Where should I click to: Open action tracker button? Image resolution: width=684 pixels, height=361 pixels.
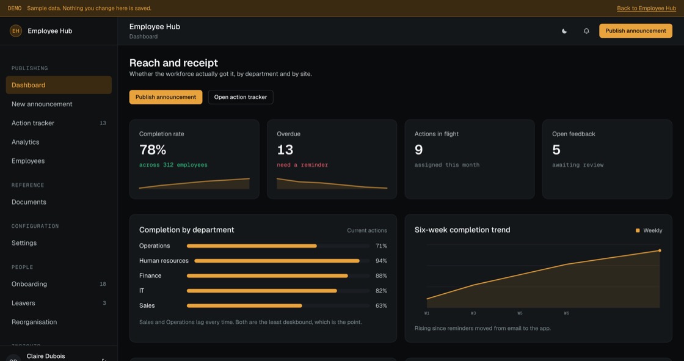[241, 97]
